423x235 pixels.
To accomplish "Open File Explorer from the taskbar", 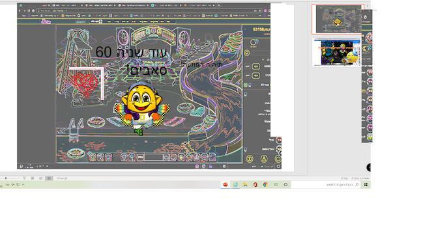I will click(245, 185).
